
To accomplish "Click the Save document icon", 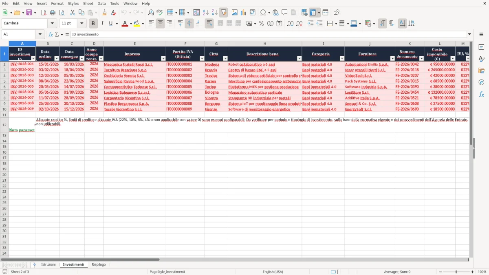I will 29,13.
